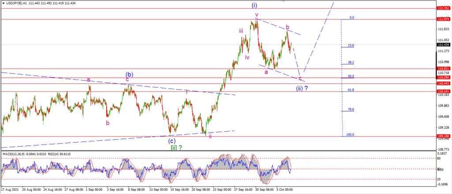Click the 23.6 Fibonacci level label
The height and width of the screenshot is (194, 452).
(351, 46)
